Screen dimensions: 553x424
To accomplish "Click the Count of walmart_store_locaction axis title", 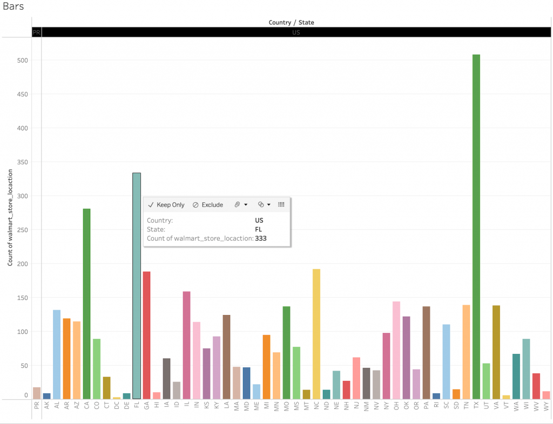I will click(x=10, y=217).
